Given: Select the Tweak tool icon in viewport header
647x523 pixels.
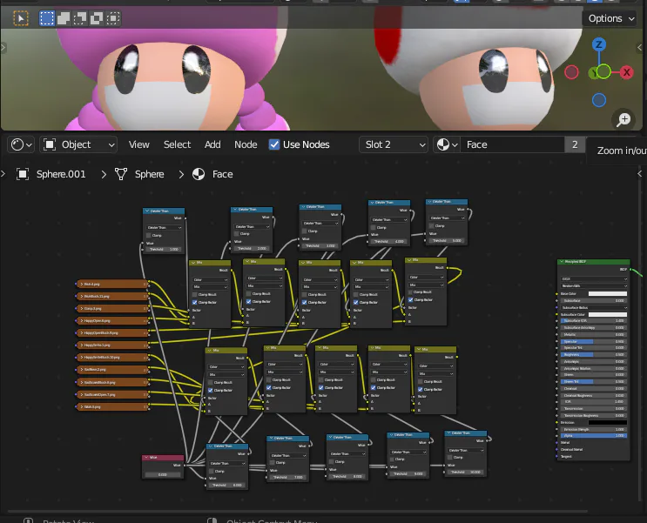Looking at the screenshot, I should (x=21, y=18).
